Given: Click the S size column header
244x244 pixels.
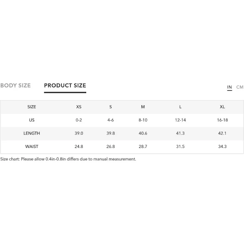Looking at the screenshot, I should click(111, 107).
